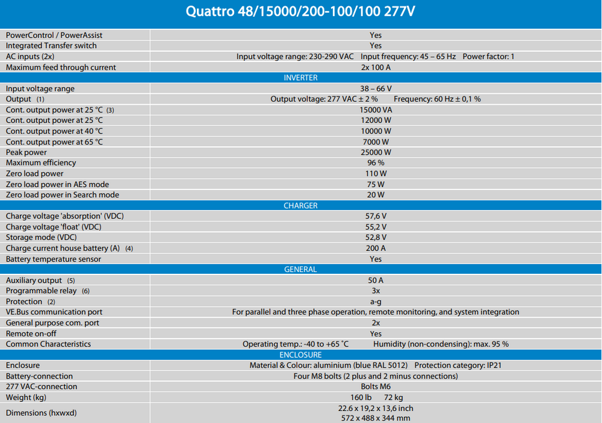Click the 'General purpose com. port' label
The height and width of the screenshot is (423, 602).
(x=52, y=323)
